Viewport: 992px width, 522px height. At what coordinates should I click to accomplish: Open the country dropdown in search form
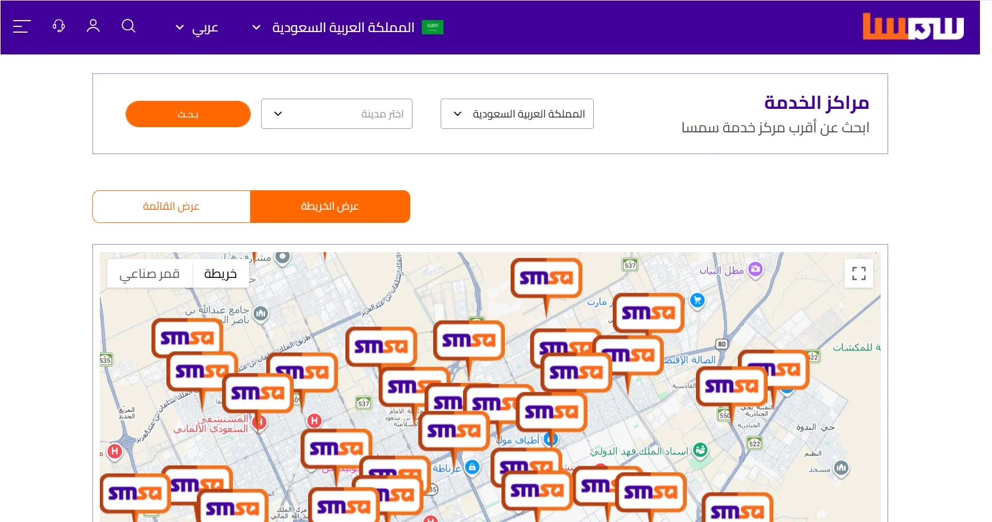(516, 114)
